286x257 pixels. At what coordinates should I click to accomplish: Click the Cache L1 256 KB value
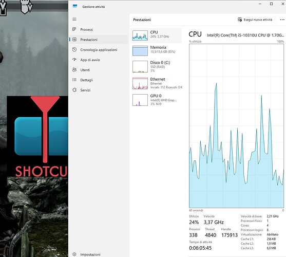tap(271, 239)
